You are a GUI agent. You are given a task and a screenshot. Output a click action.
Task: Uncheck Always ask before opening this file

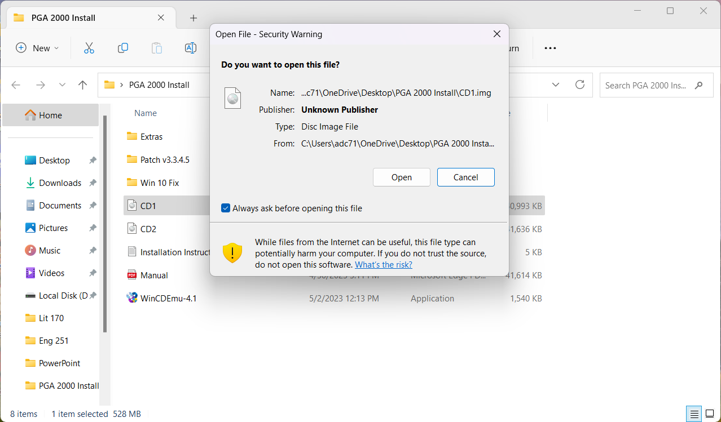226,208
